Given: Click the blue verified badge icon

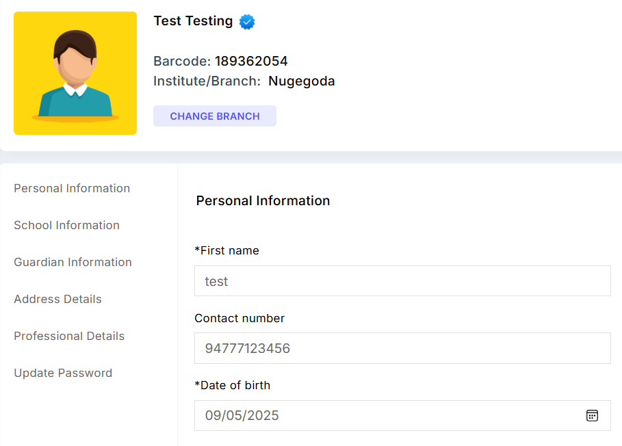Looking at the screenshot, I should click(x=247, y=22).
